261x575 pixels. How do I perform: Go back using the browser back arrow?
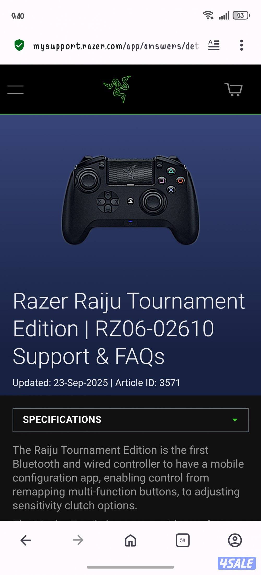pos(26,540)
